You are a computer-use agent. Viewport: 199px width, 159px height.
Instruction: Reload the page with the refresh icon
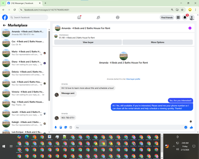point(15,10)
